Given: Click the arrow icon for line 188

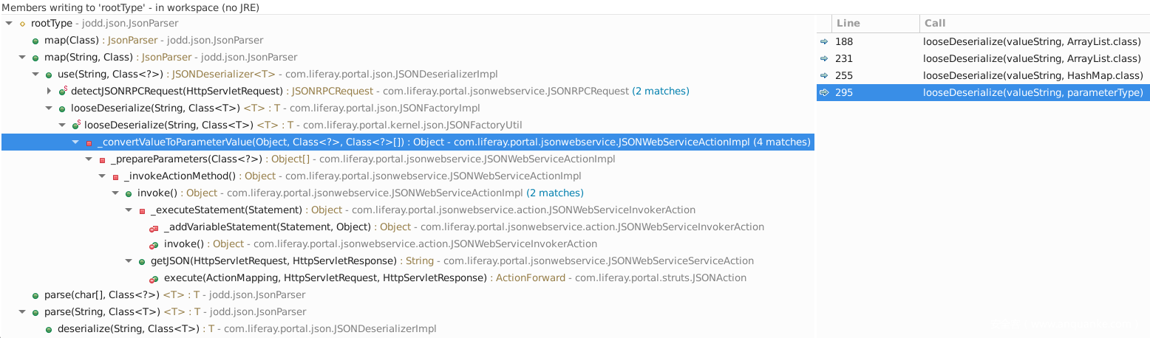Looking at the screenshot, I should click(824, 42).
